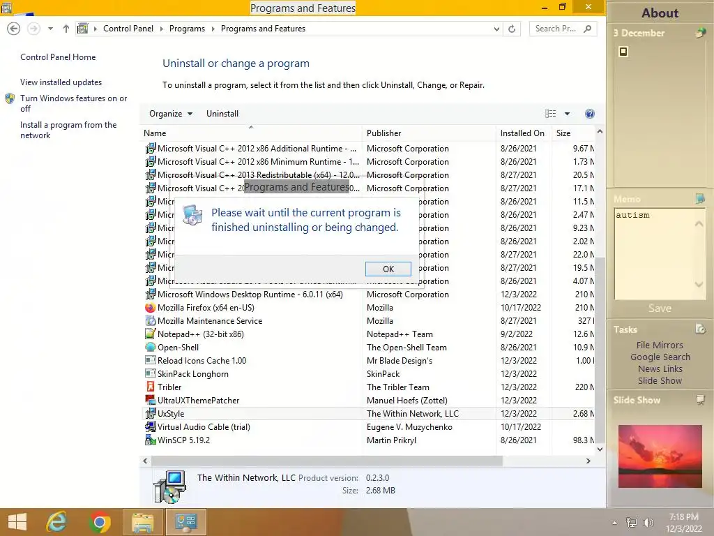Select the SkinPack Longhorn icon

click(151, 374)
